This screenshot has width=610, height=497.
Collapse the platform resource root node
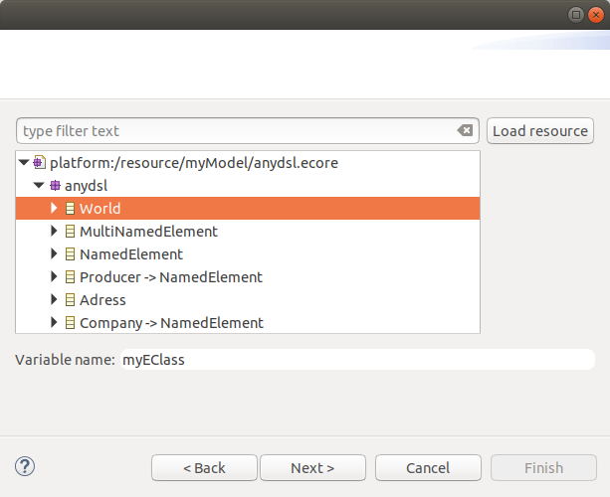24,163
